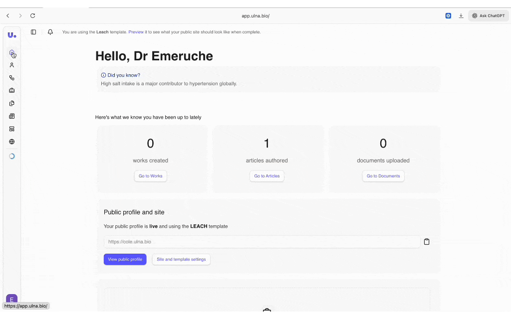Reload the page with the refresh icon
Viewport: 511px width, 319px height.
pyautogui.click(x=32, y=15)
